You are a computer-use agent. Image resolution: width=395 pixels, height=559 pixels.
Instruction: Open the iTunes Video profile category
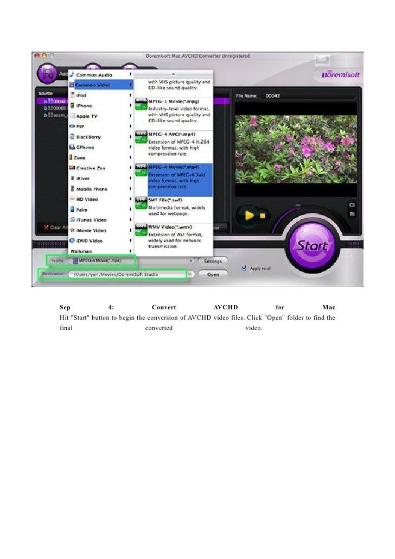[101, 220]
